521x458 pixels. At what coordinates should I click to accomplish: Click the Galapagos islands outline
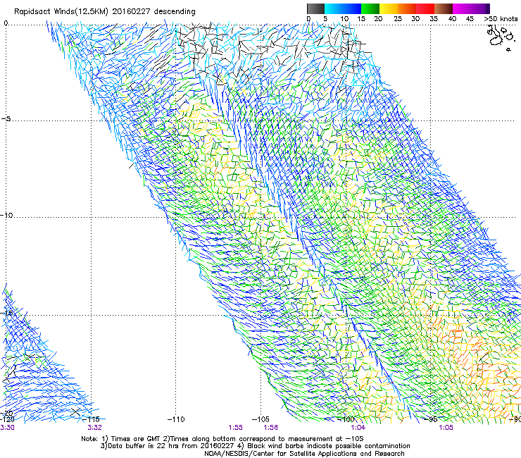(500, 38)
